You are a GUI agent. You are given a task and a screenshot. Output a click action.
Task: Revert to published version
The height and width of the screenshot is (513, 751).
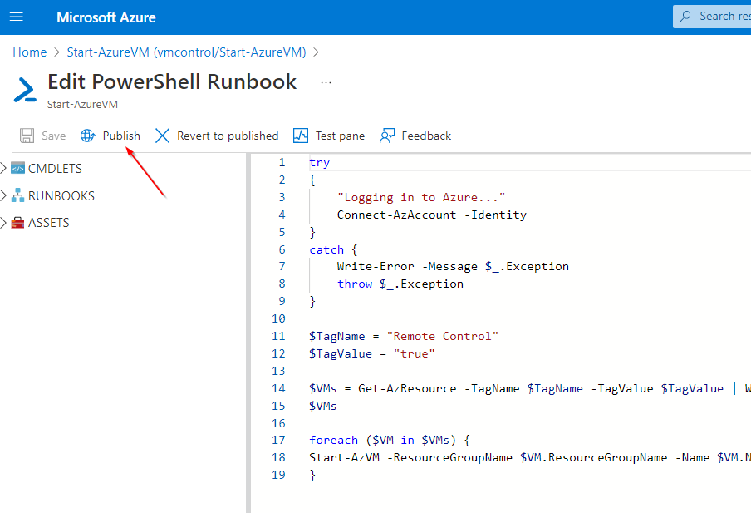pyautogui.click(x=228, y=136)
